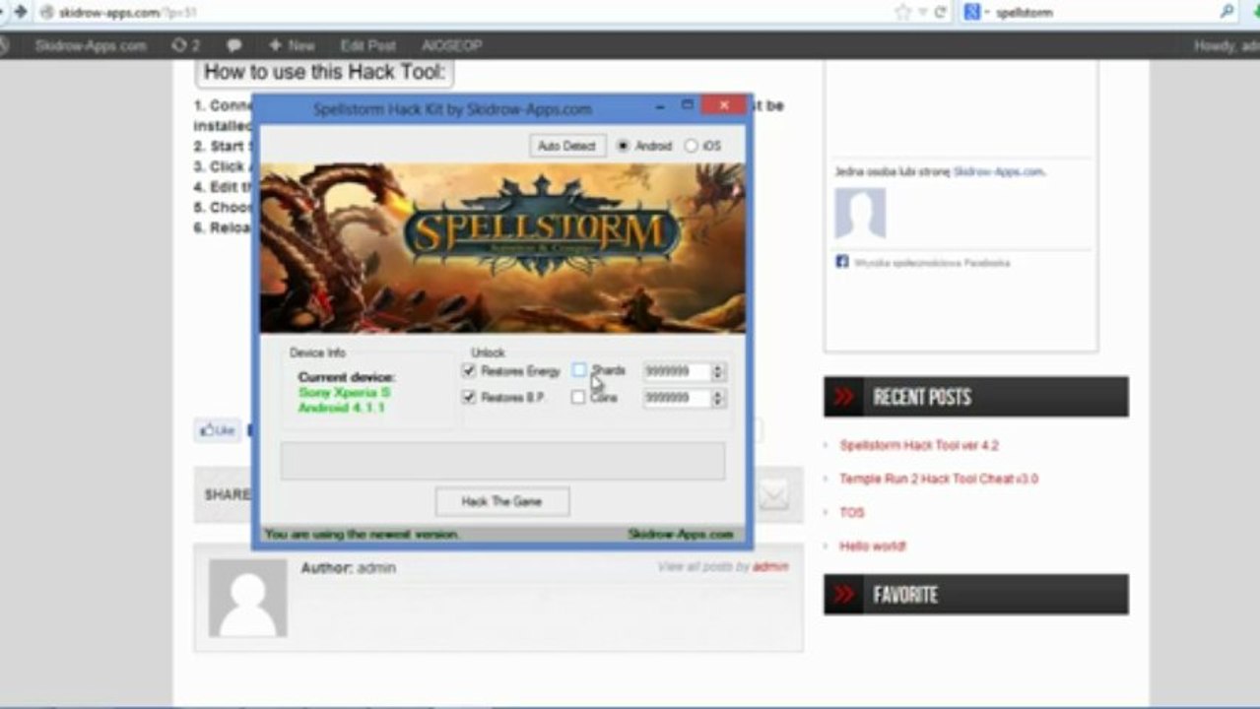
Task: Enable the Coins checkbox
Action: point(578,397)
